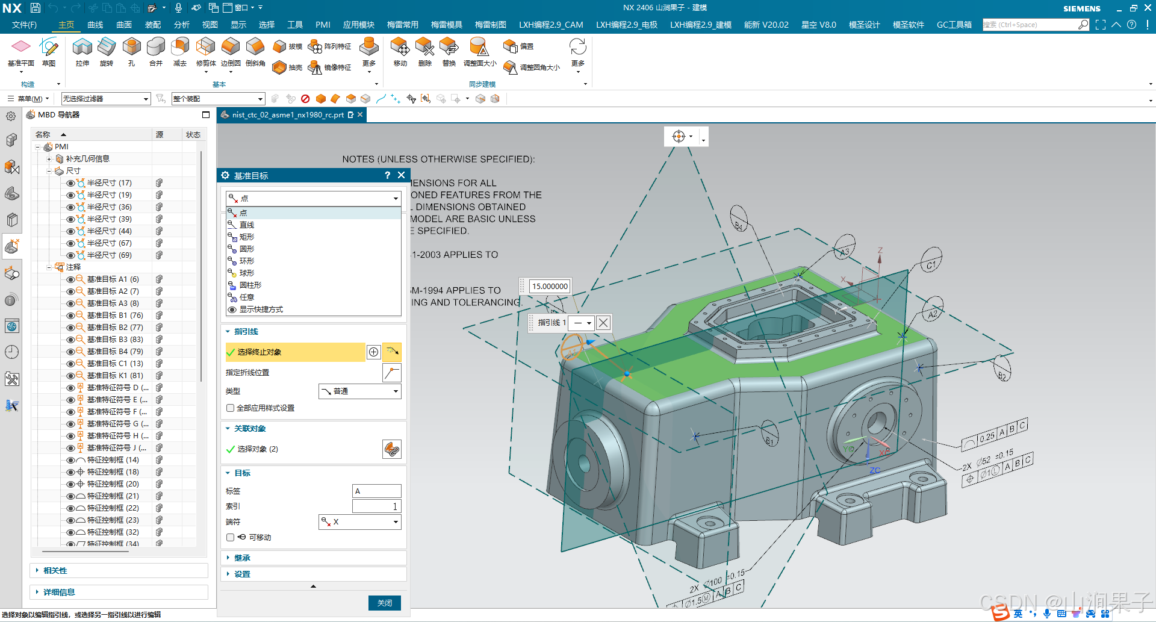Click the 拔模 draft tool
The image size is (1156, 622).
(287, 46)
